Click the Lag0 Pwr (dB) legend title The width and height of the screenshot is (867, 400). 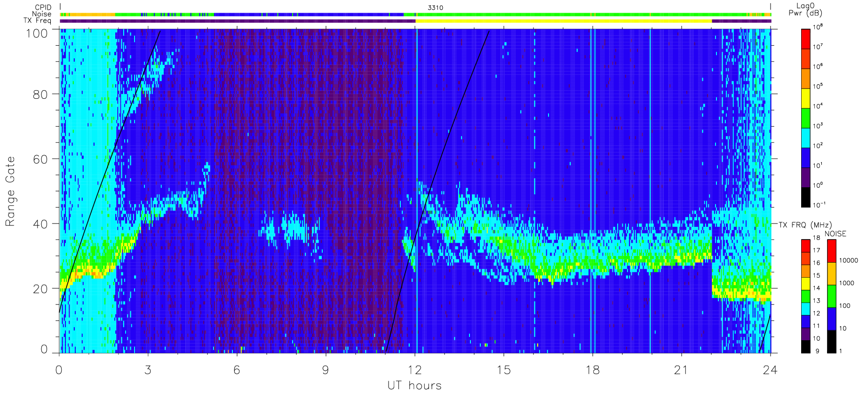[805, 9]
